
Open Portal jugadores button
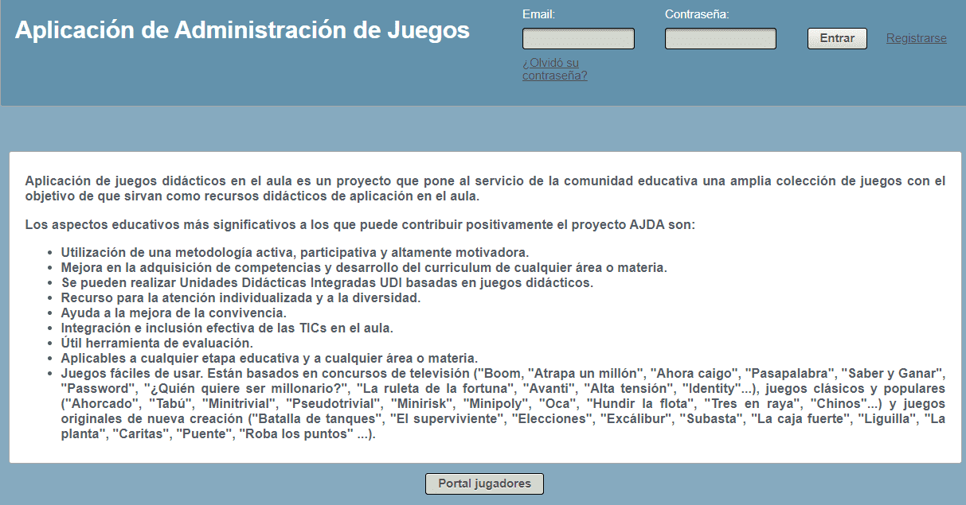point(484,484)
